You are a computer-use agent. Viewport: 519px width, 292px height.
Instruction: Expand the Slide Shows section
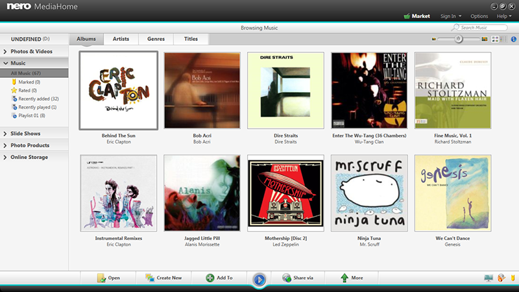coord(34,134)
